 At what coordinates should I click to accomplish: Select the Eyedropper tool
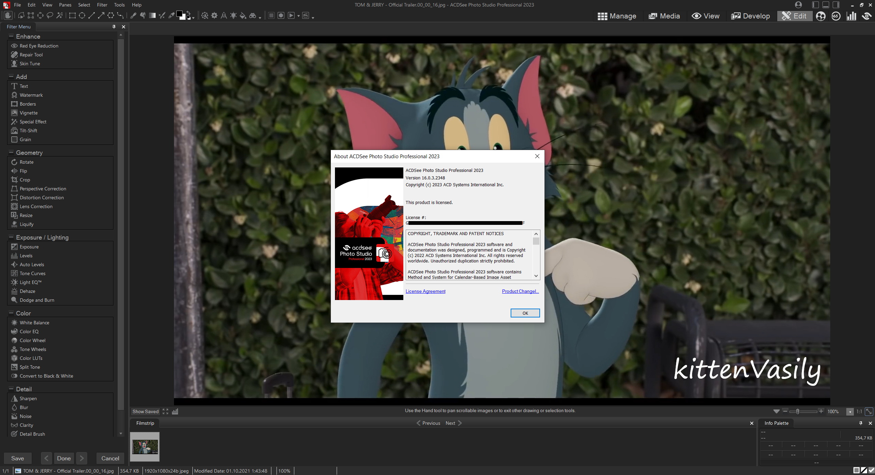(x=172, y=15)
